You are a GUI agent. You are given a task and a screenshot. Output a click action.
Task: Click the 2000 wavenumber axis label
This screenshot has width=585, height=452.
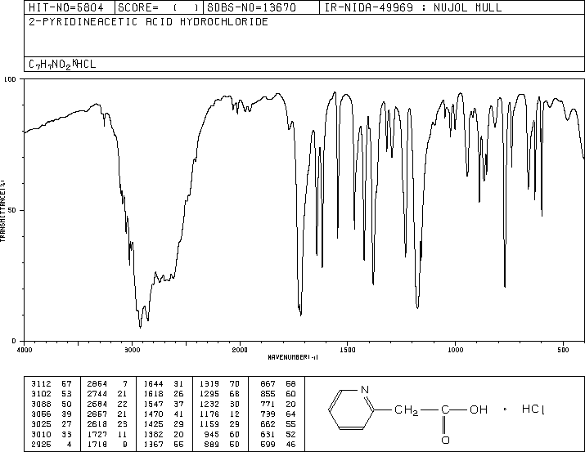pos(240,350)
